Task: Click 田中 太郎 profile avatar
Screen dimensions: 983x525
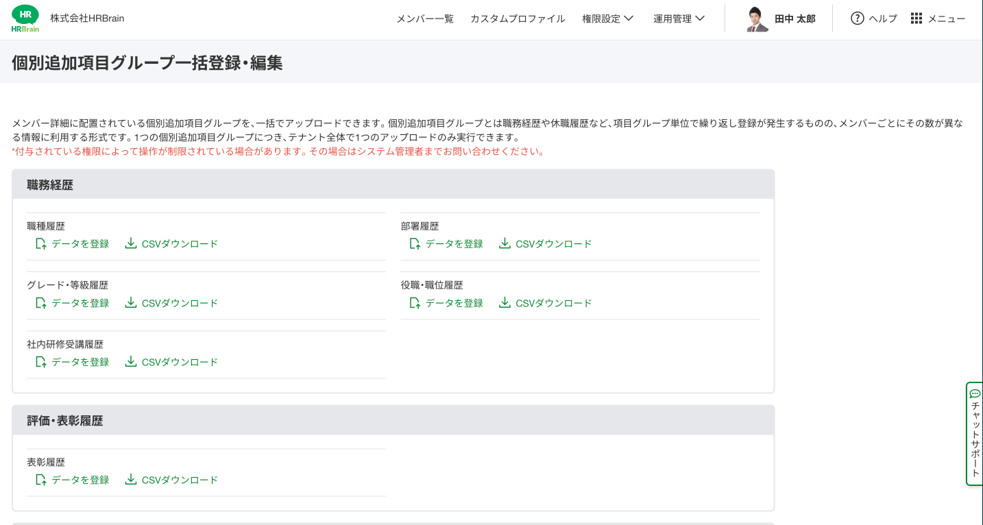Action: point(757,19)
